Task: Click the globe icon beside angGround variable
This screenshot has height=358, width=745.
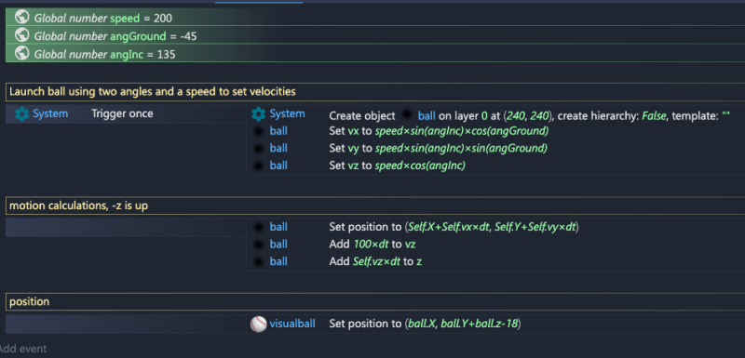Action: (x=21, y=35)
